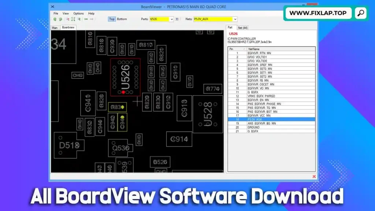Image resolution: width=375 pixels, height=211 pixels.
Task: Open the Options menu
Action: (78, 13)
